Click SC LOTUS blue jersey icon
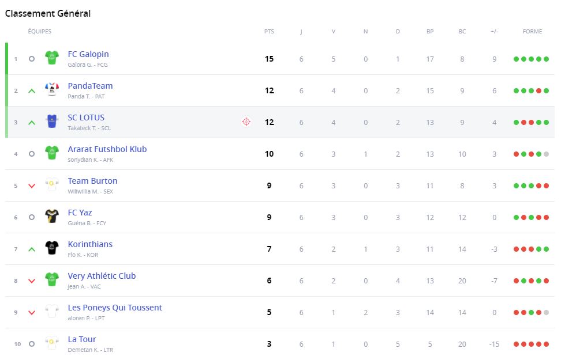 pyautogui.click(x=52, y=122)
